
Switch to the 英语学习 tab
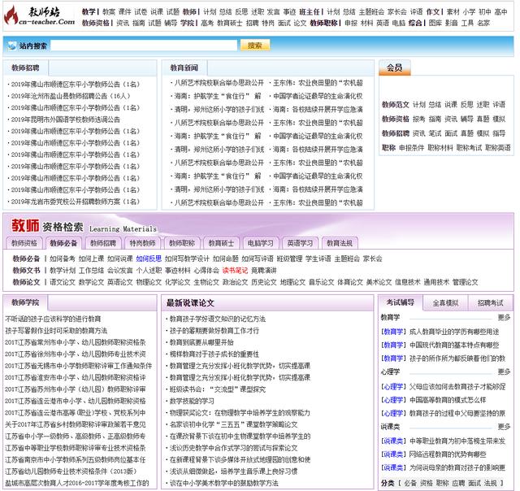coord(300,243)
